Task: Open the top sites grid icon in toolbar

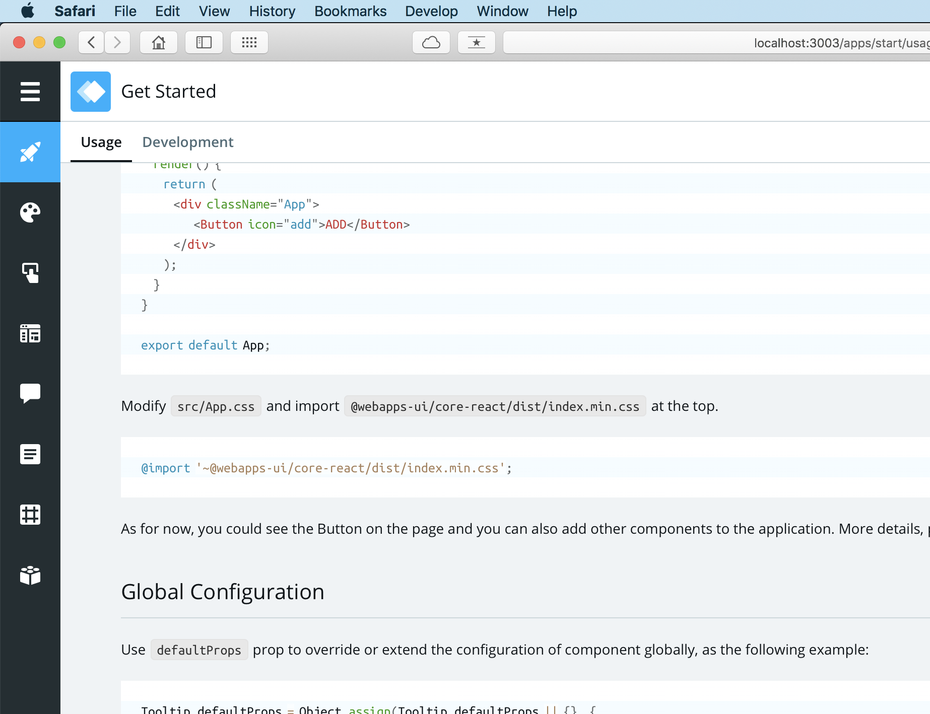Action: coord(249,42)
